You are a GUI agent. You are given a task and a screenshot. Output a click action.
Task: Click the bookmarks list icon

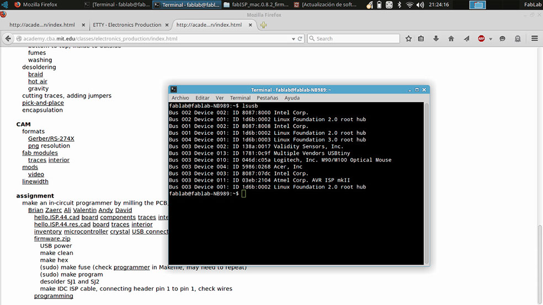click(420, 39)
